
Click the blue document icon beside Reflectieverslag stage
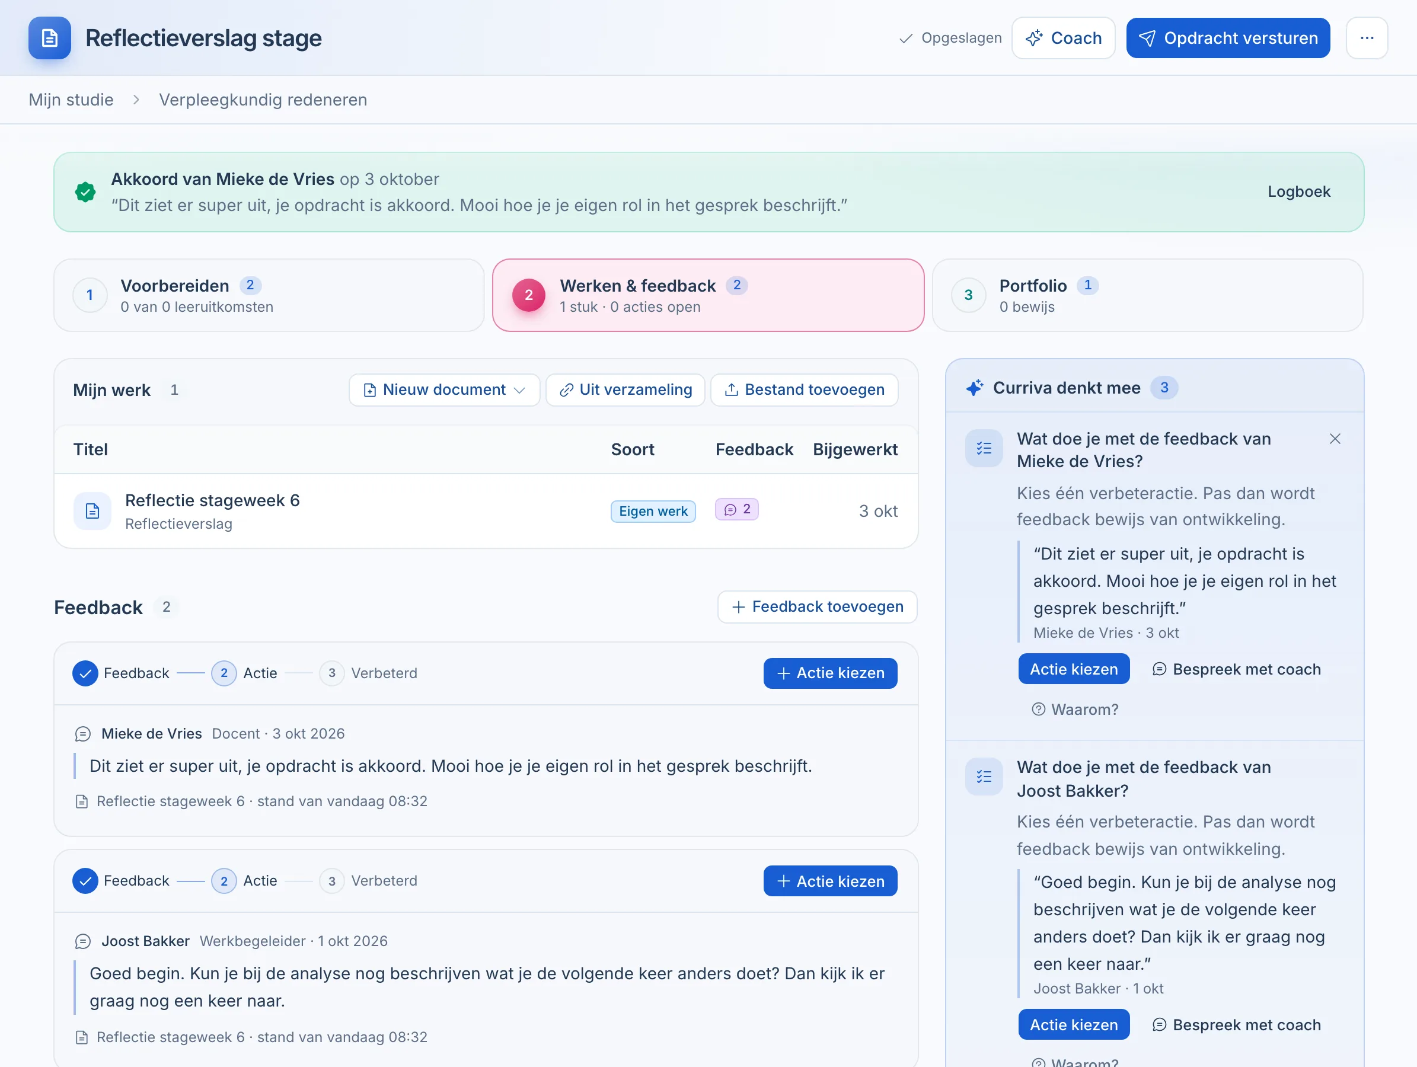click(x=49, y=38)
